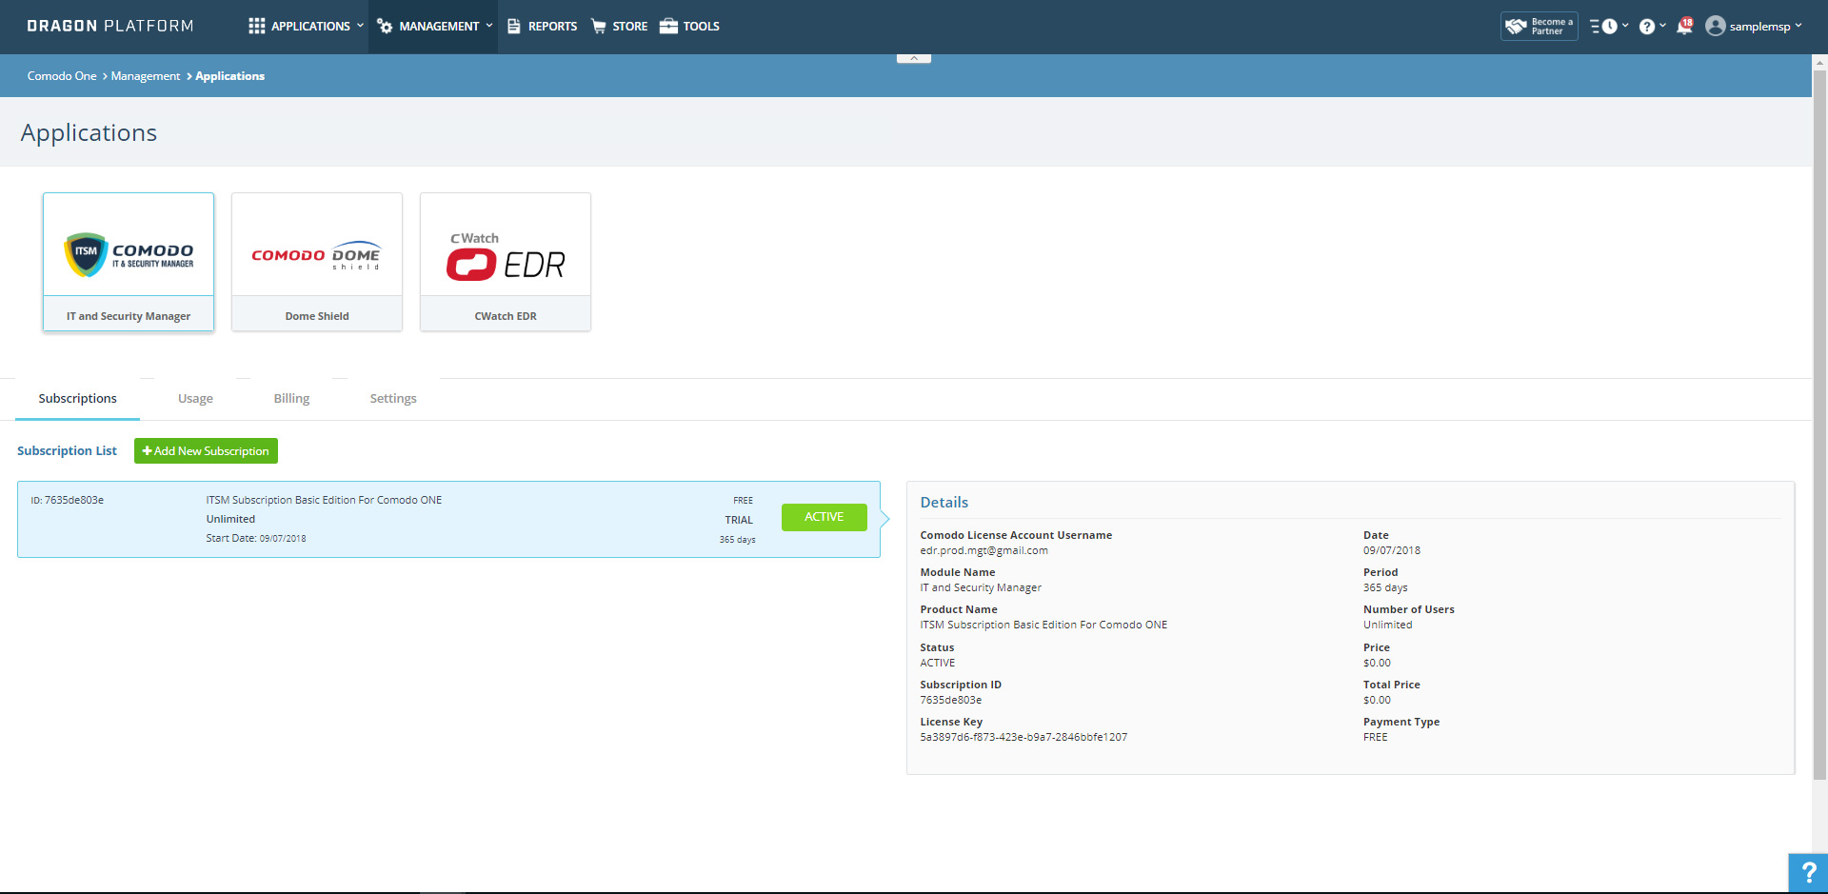Open notifications bell with 18 badge
Image resolution: width=1828 pixels, height=894 pixels.
tap(1684, 26)
